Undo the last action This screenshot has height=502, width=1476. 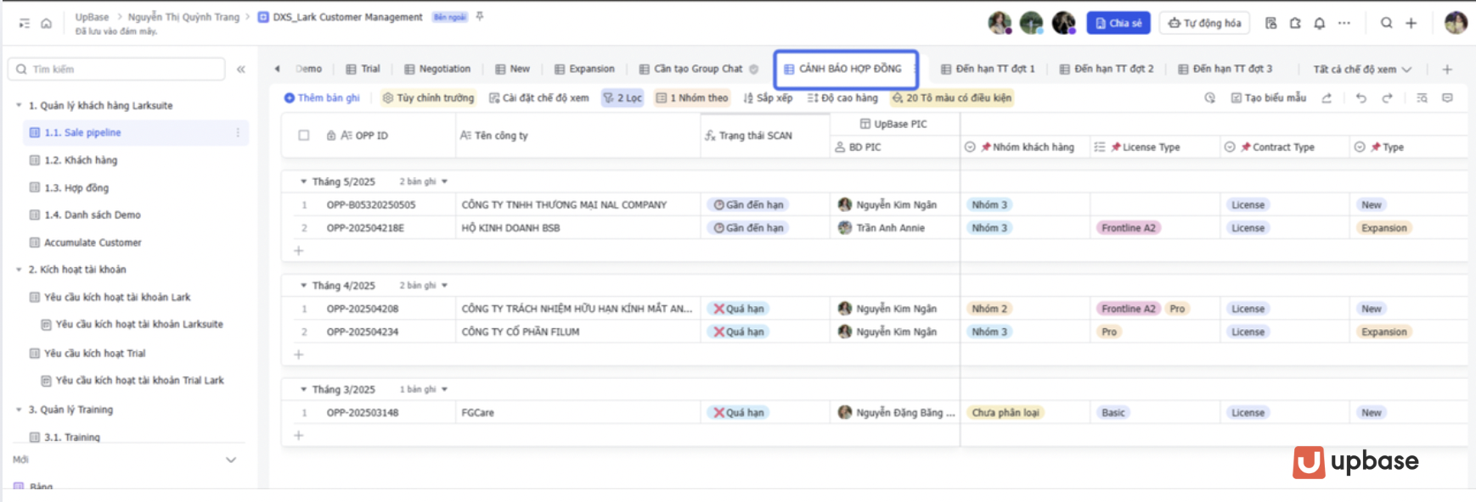pyautogui.click(x=1361, y=98)
